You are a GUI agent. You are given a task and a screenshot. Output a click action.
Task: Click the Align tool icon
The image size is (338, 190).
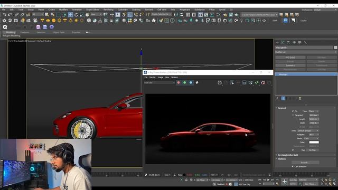tap(182, 15)
